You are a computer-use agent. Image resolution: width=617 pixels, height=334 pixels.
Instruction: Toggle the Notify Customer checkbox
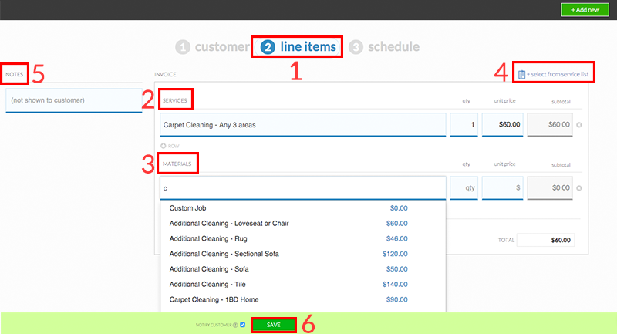243,326
